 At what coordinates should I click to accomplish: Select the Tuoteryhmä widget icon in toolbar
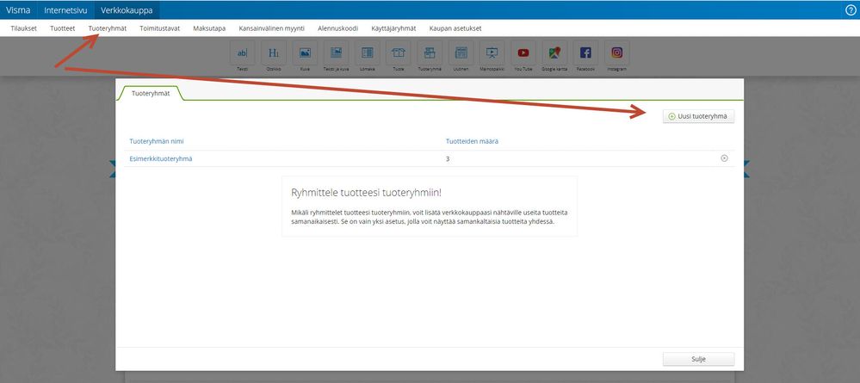430,53
